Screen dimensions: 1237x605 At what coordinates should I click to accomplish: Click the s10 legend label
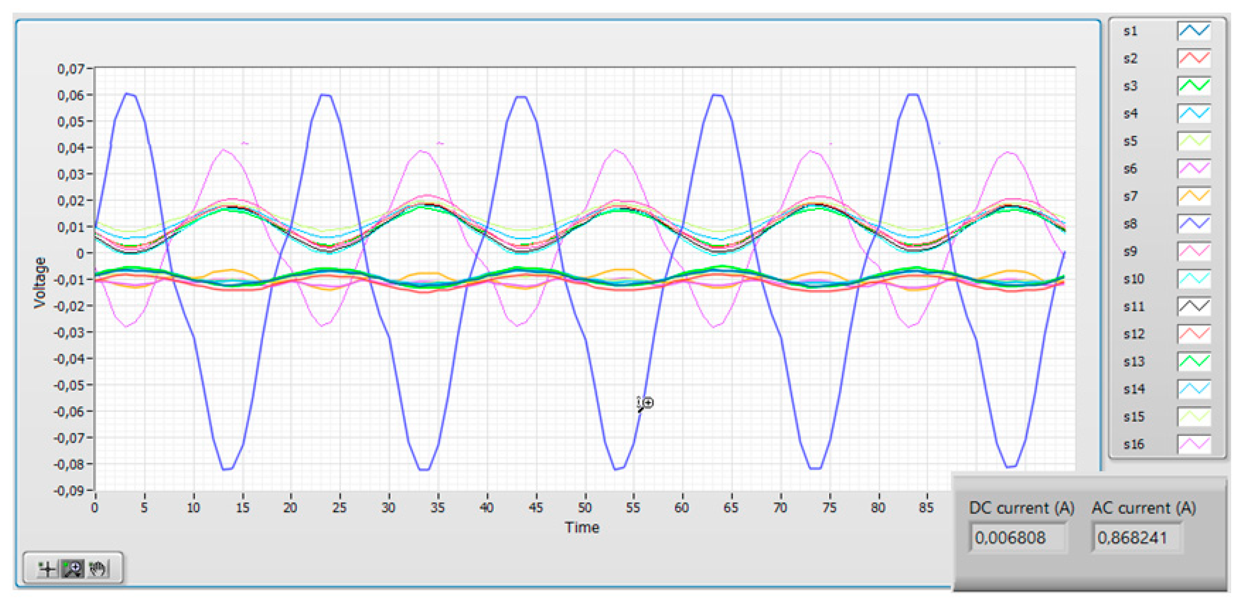(1133, 280)
